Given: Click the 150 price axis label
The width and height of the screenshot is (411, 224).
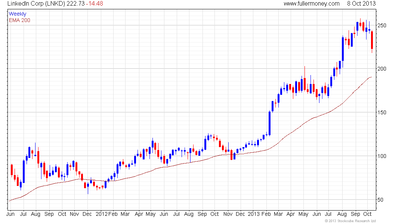Looking at the screenshot, I should pos(381,112).
